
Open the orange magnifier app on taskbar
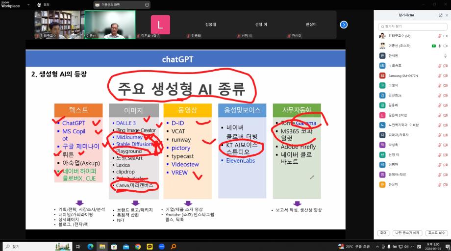pyautogui.click(x=174, y=247)
